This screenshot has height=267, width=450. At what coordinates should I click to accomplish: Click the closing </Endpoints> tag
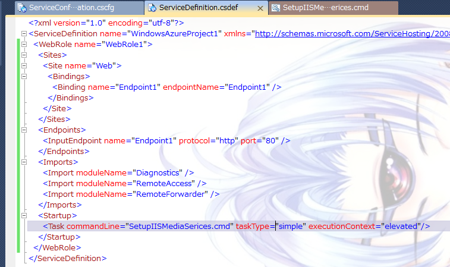click(64, 151)
